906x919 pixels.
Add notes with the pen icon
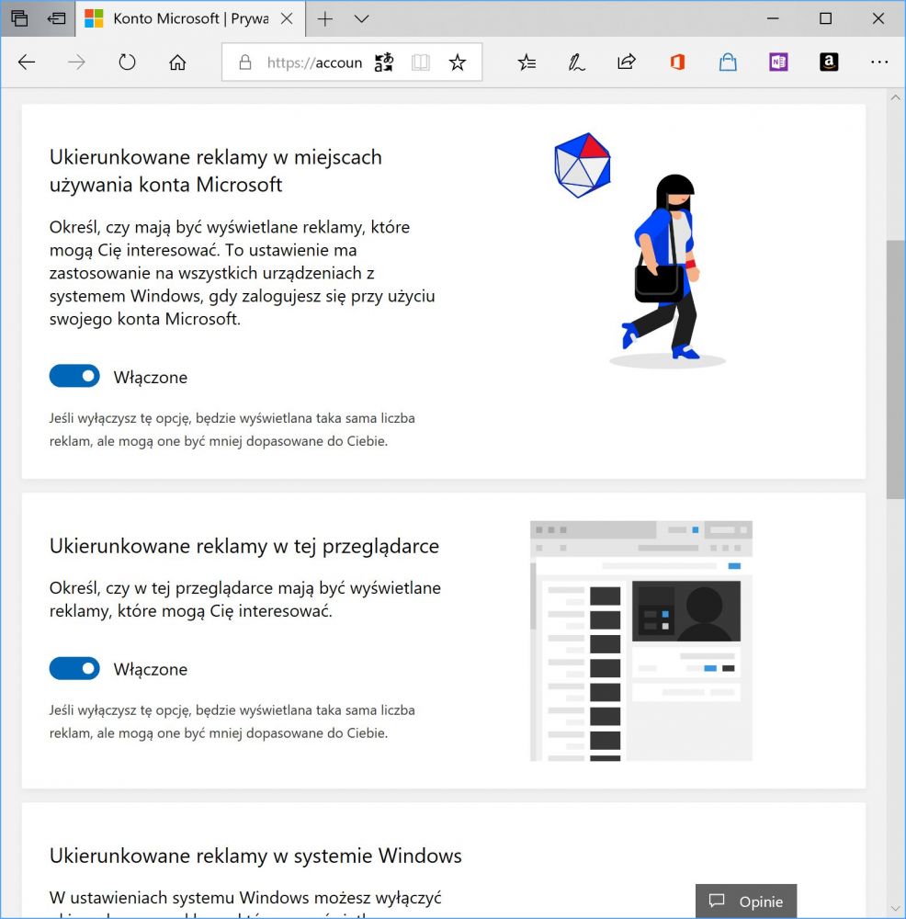tap(577, 62)
